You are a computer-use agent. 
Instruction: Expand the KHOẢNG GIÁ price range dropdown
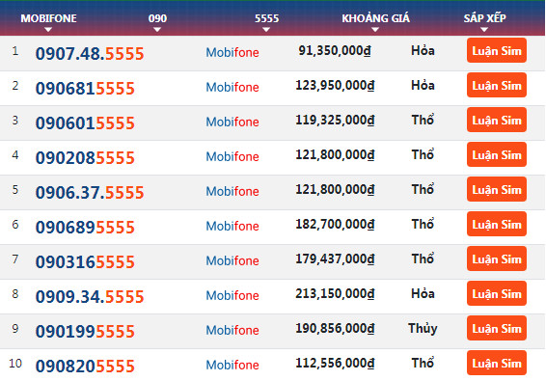(375, 21)
